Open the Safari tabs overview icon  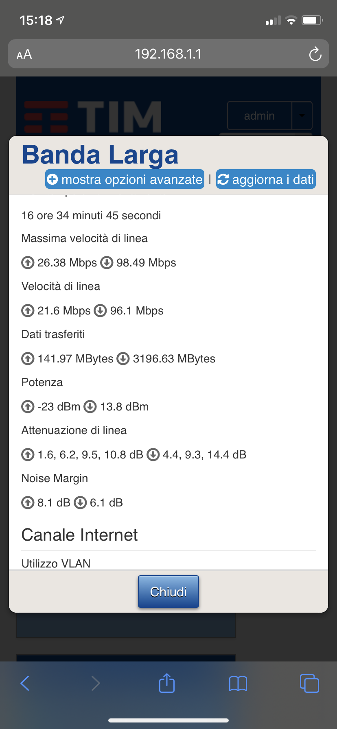pyautogui.click(x=309, y=683)
